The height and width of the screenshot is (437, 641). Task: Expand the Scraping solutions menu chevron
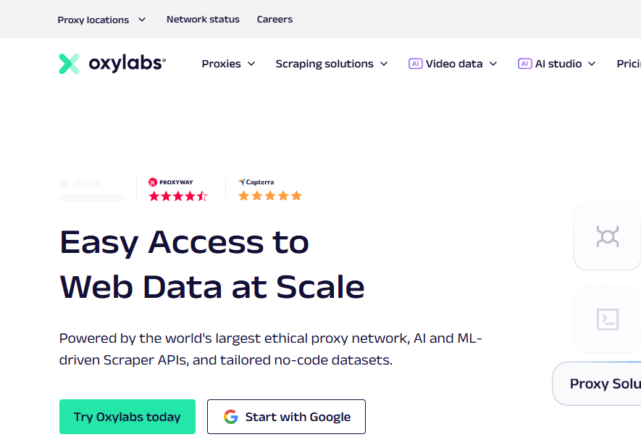(x=384, y=64)
